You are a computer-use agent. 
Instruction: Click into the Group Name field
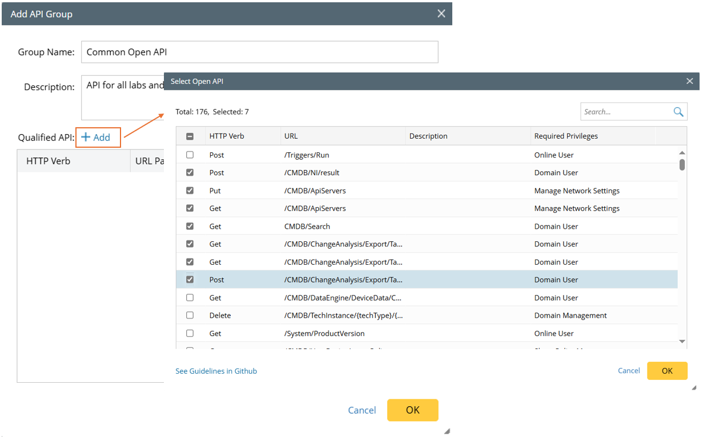(259, 52)
